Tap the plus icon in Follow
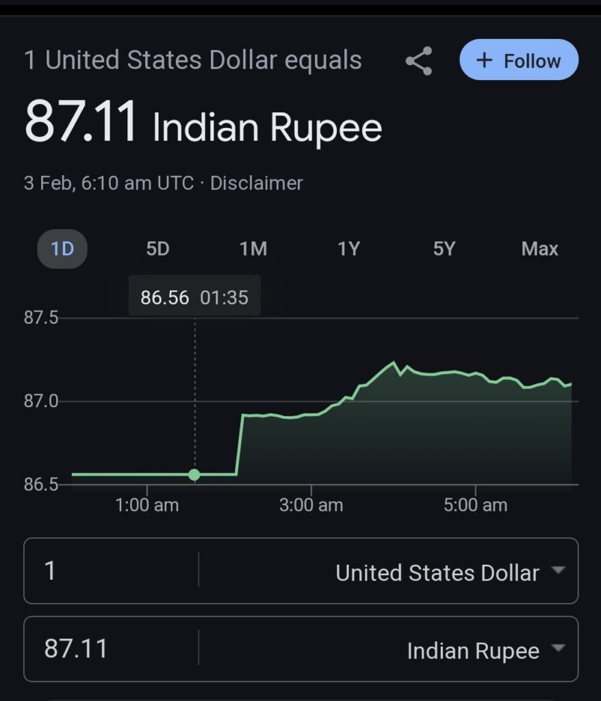 (484, 60)
